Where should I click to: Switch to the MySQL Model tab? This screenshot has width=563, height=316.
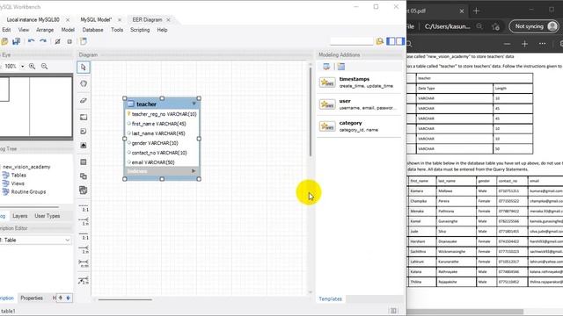(x=96, y=19)
